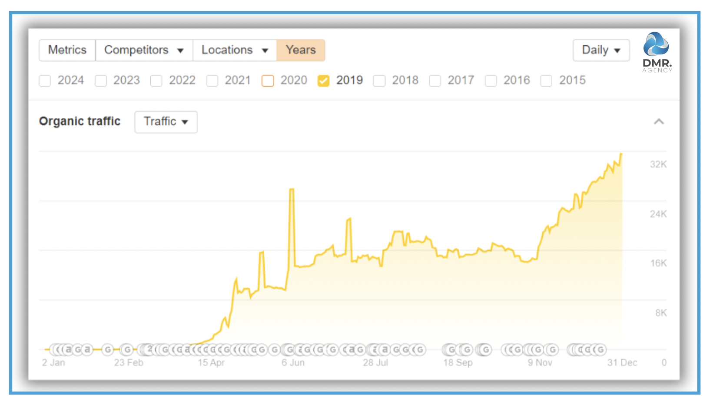Collapse the Organic traffic chart with the chevron
The height and width of the screenshot is (401, 710).
[658, 122]
